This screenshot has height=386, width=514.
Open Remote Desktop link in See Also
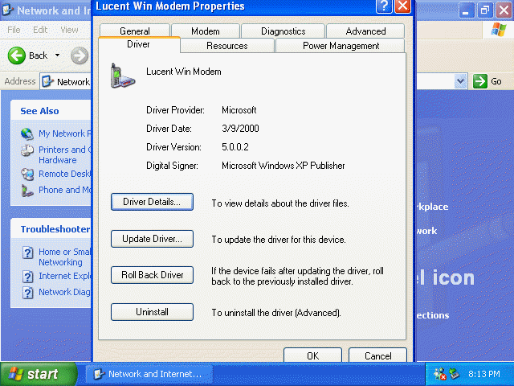(x=64, y=174)
